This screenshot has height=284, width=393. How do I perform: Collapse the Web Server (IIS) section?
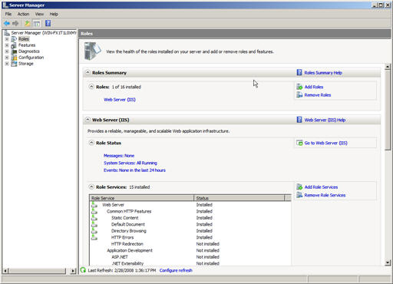88,120
